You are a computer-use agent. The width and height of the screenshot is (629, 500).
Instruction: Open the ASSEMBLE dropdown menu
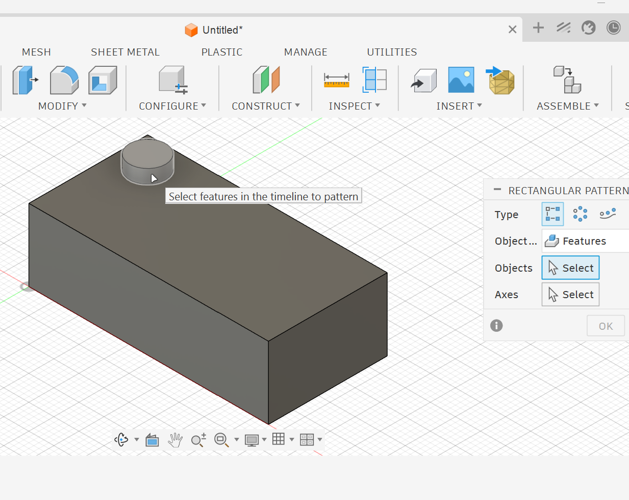click(x=568, y=106)
